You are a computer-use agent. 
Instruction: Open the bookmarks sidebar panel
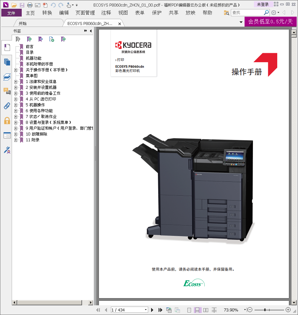coord(7,48)
